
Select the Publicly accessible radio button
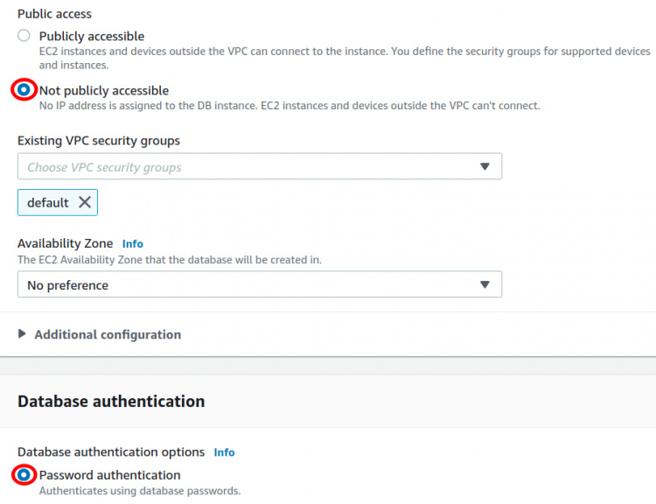(24, 36)
